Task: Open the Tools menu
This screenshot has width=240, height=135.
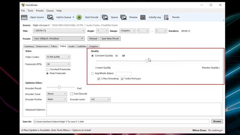Action: (30, 10)
